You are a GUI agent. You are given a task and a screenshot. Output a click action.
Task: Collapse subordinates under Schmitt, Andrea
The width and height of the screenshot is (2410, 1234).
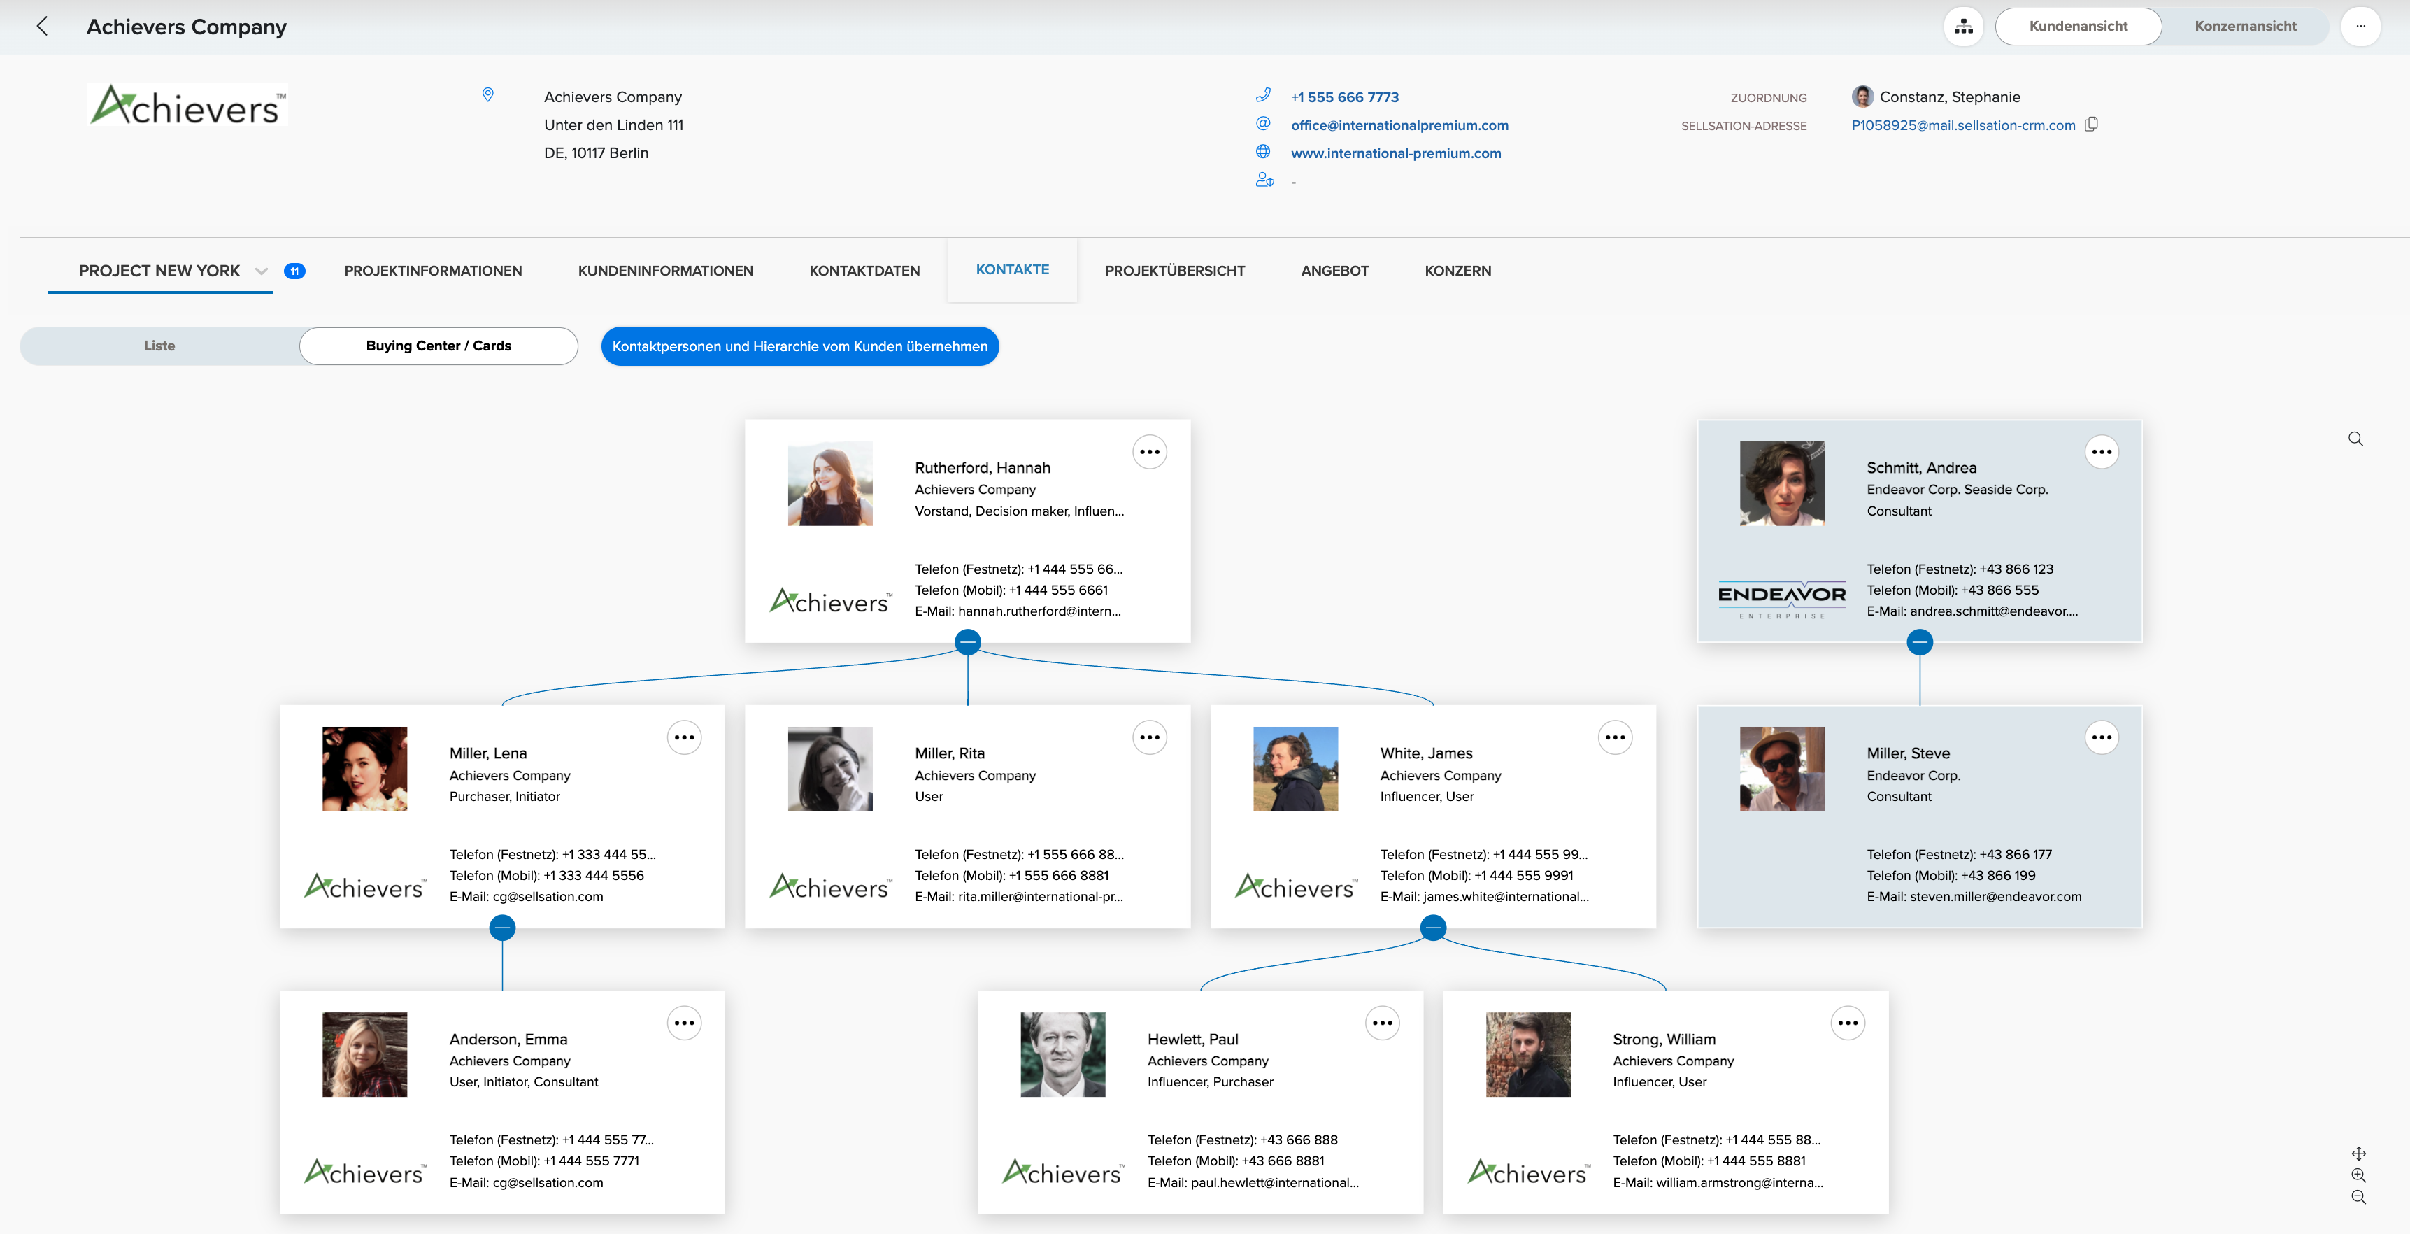(1920, 641)
